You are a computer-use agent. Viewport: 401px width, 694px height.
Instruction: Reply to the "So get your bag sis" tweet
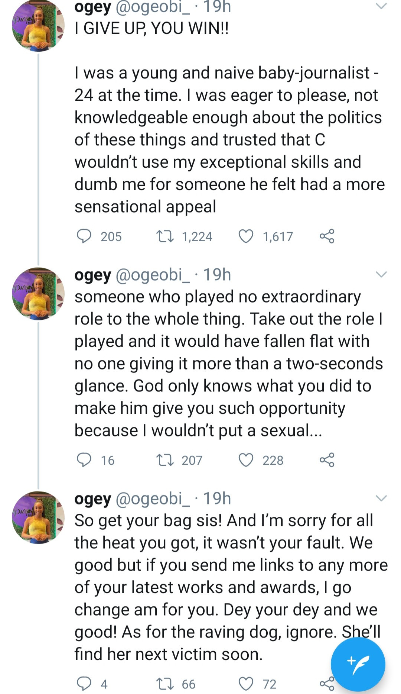(x=84, y=684)
